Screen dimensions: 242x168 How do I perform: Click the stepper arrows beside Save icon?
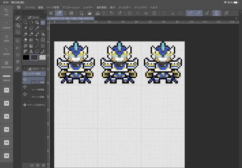coord(104,13)
